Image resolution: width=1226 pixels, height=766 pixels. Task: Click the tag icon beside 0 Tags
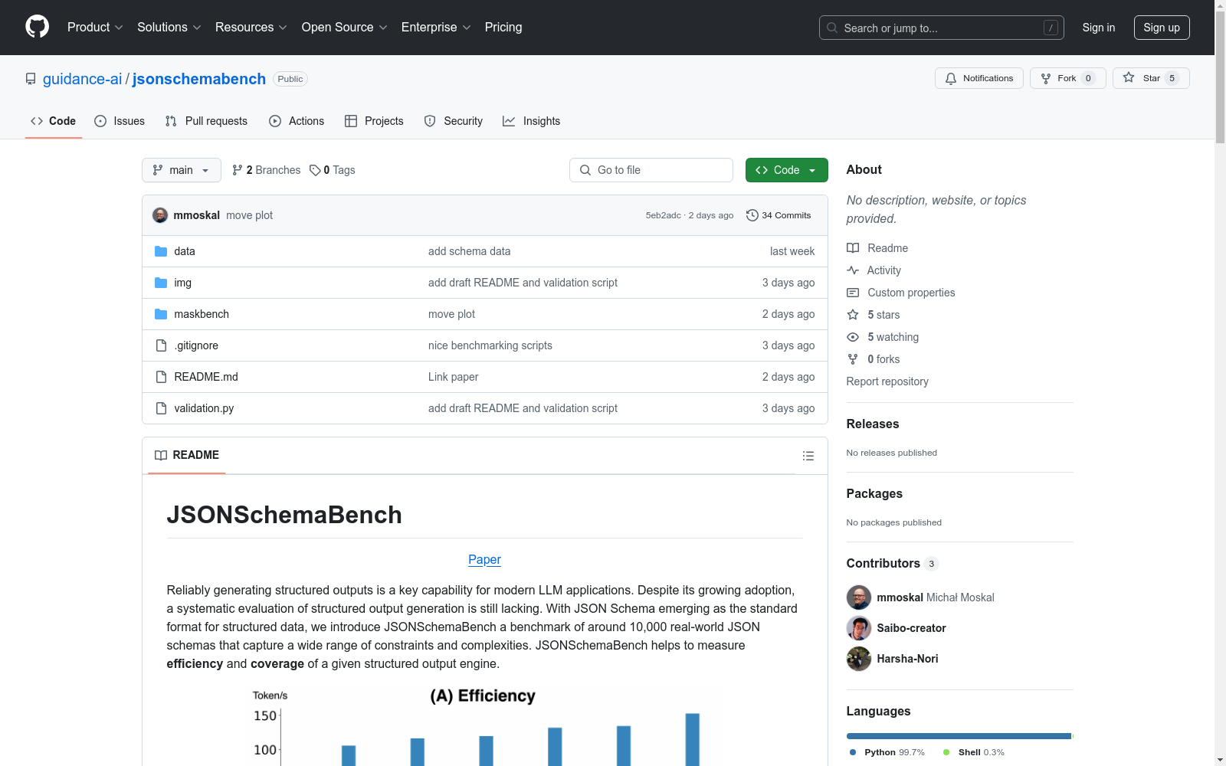315,170
